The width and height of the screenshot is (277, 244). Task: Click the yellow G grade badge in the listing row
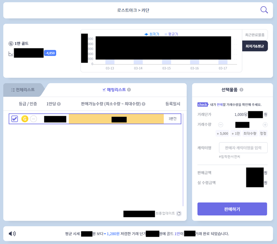click(25, 119)
